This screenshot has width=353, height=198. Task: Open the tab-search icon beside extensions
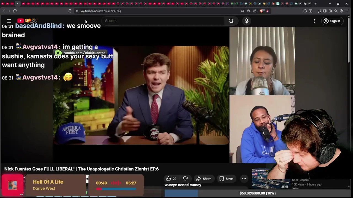tap(311, 11)
